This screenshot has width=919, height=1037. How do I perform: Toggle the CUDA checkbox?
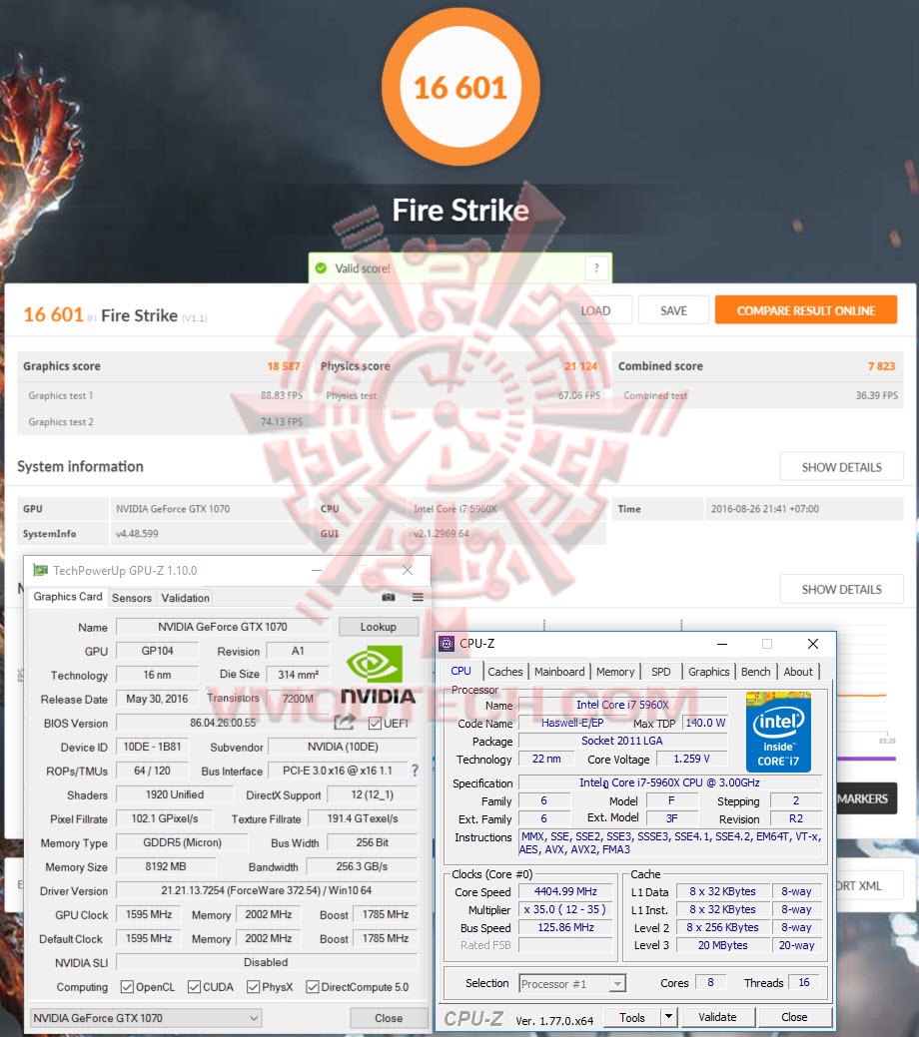tap(194, 987)
